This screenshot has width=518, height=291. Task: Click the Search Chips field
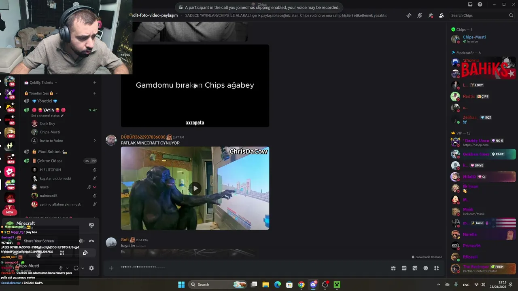click(x=482, y=15)
